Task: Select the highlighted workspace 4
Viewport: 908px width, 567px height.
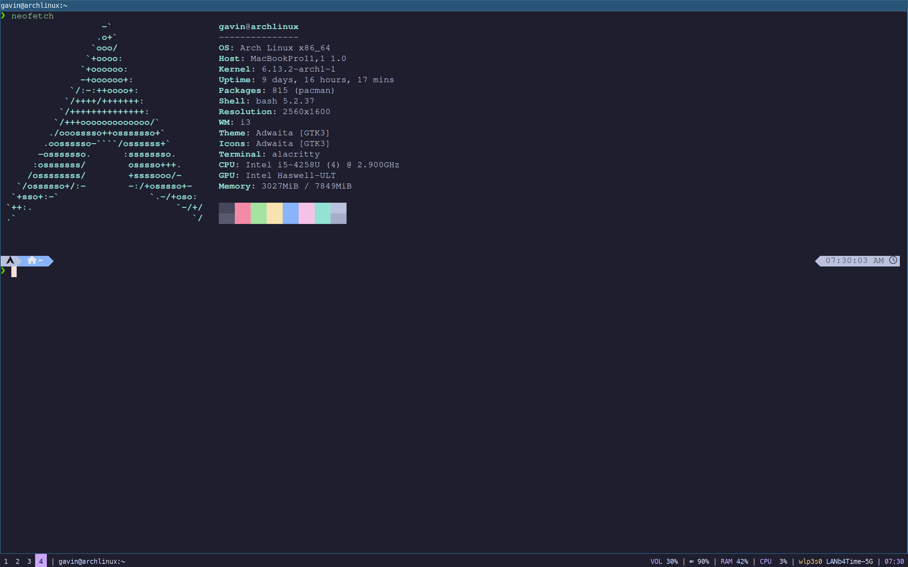Action: tap(41, 561)
